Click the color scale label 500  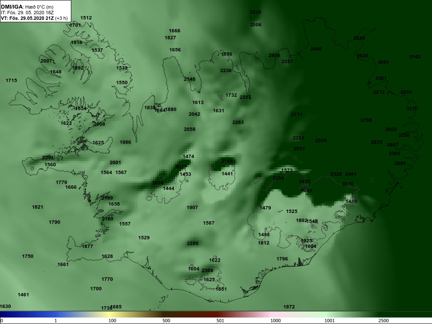click(166, 321)
